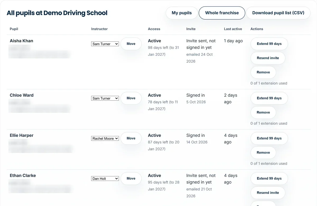Click the Chloe Ward pupil name
Viewport: 317px width, 206px height.
click(22, 95)
